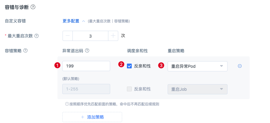The width and height of the screenshot is (270, 123).
Task: Uncheck 反亲和性 checkbox for exit code 199
Action: point(129,66)
